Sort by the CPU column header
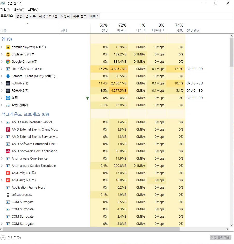 coord(100,28)
